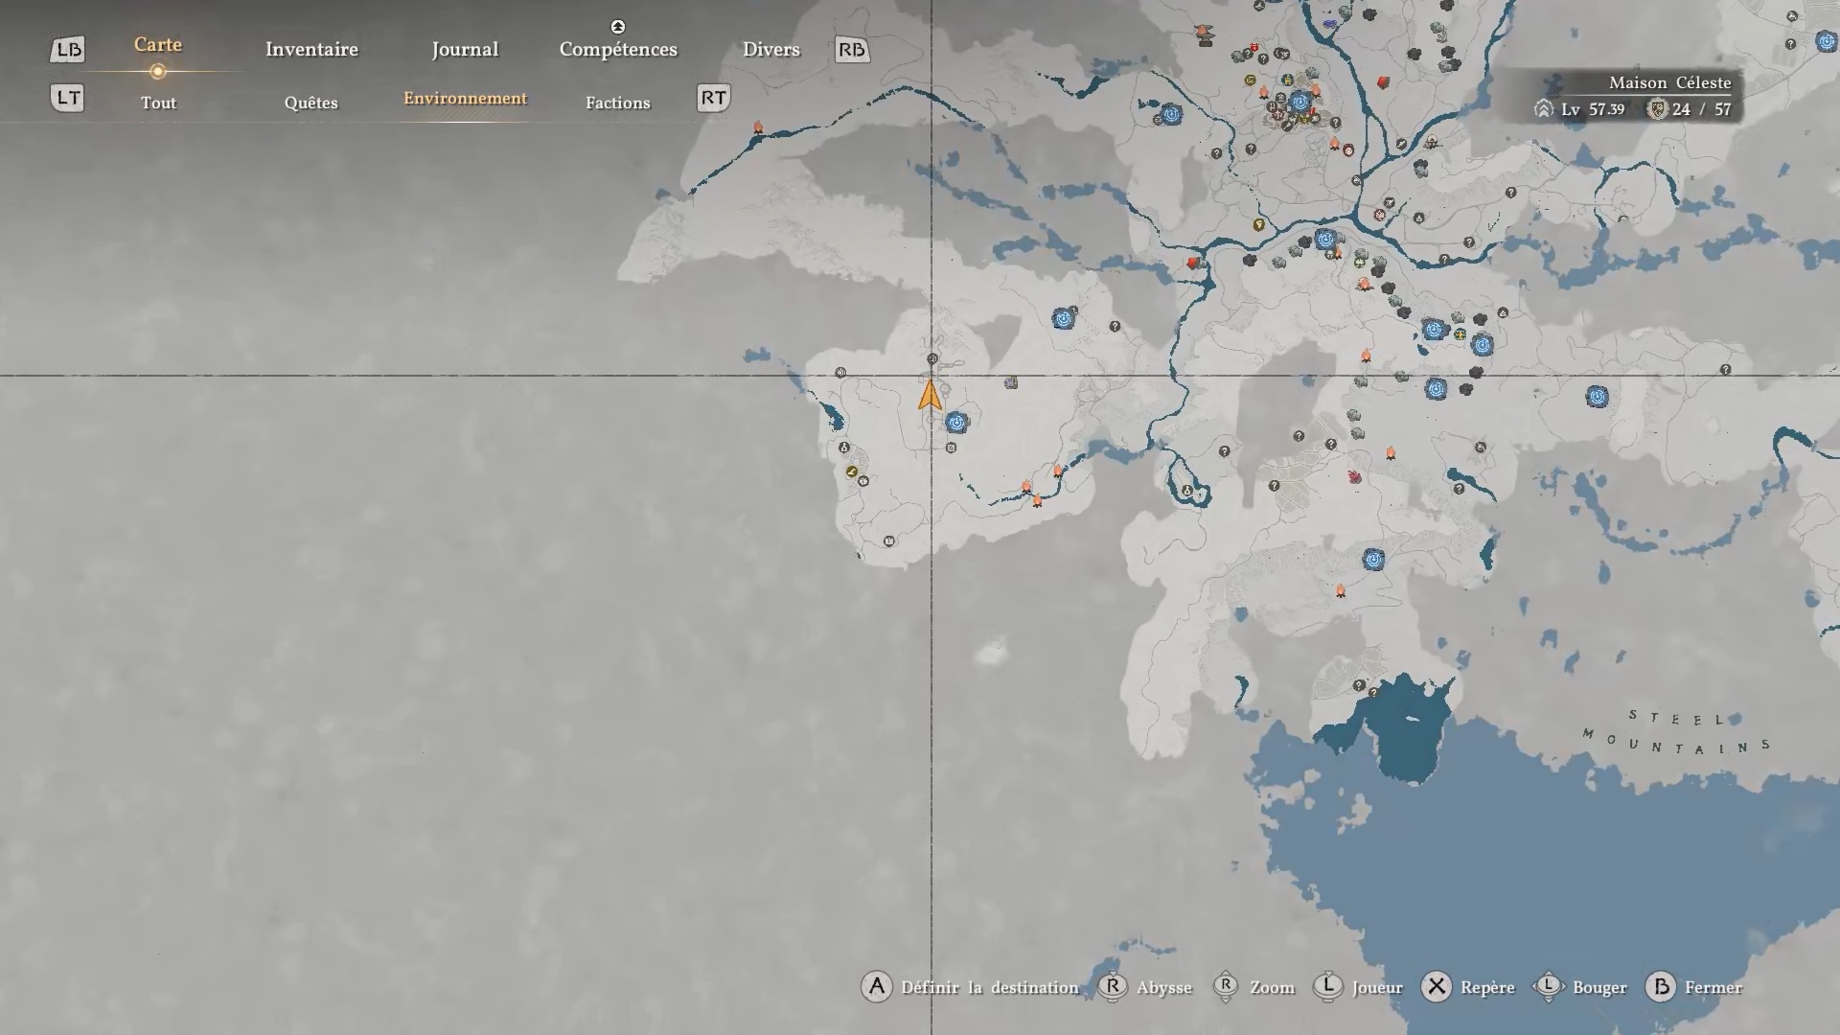This screenshot has height=1035, width=1840.
Task: Switch to the Journal tab
Action: [465, 50]
